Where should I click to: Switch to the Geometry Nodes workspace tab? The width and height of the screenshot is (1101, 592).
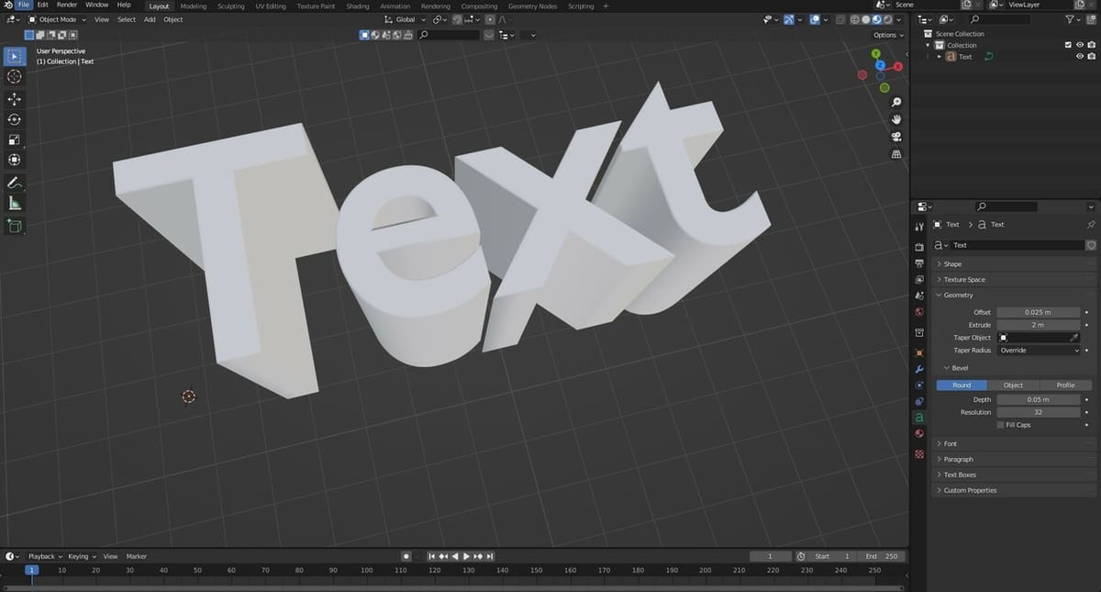[532, 6]
